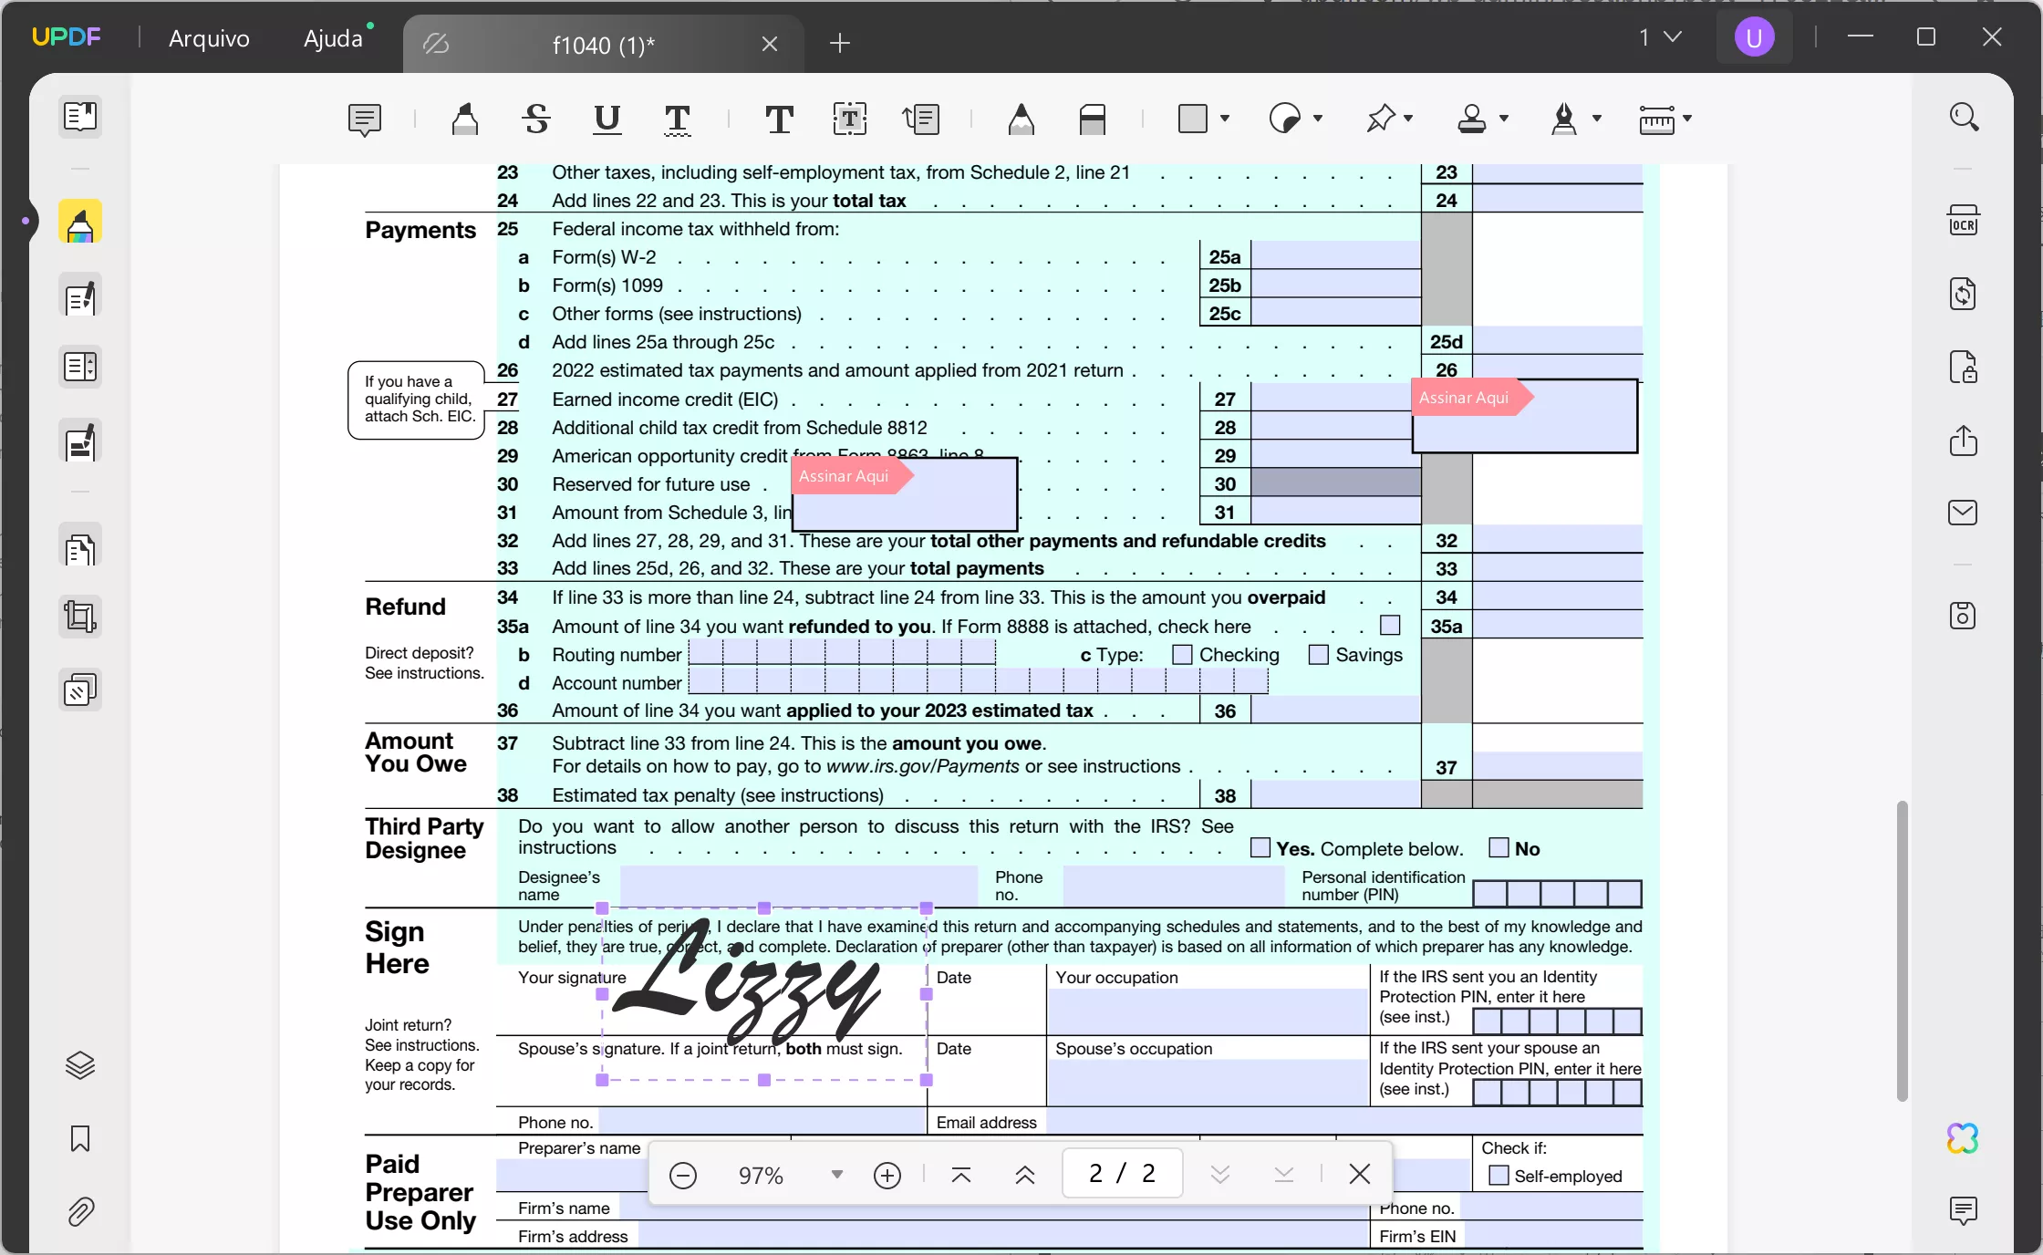Screen dimensions: 2043x1255
Task: Switch to the f1040 document tab
Action: [x=604, y=45]
